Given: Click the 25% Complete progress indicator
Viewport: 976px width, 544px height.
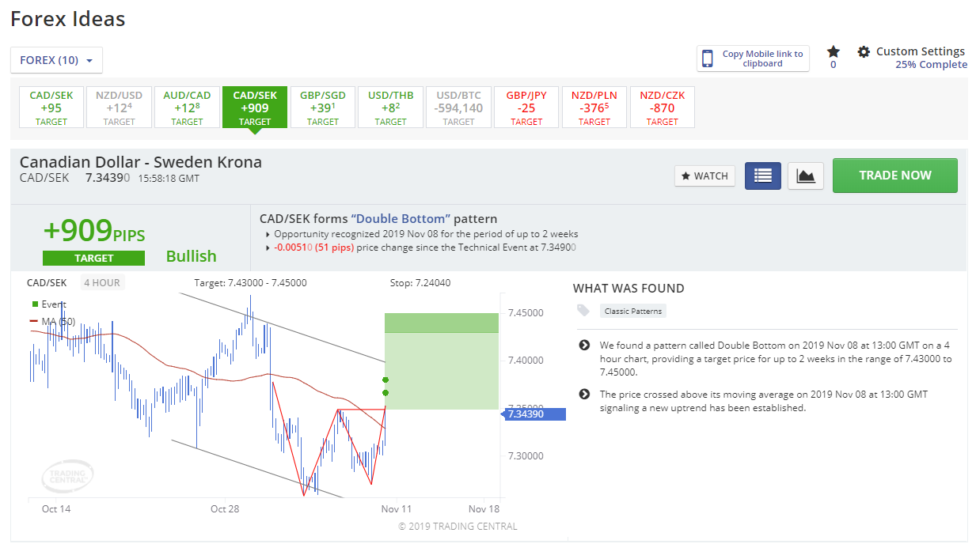Looking at the screenshot, I should click(932, 65).
